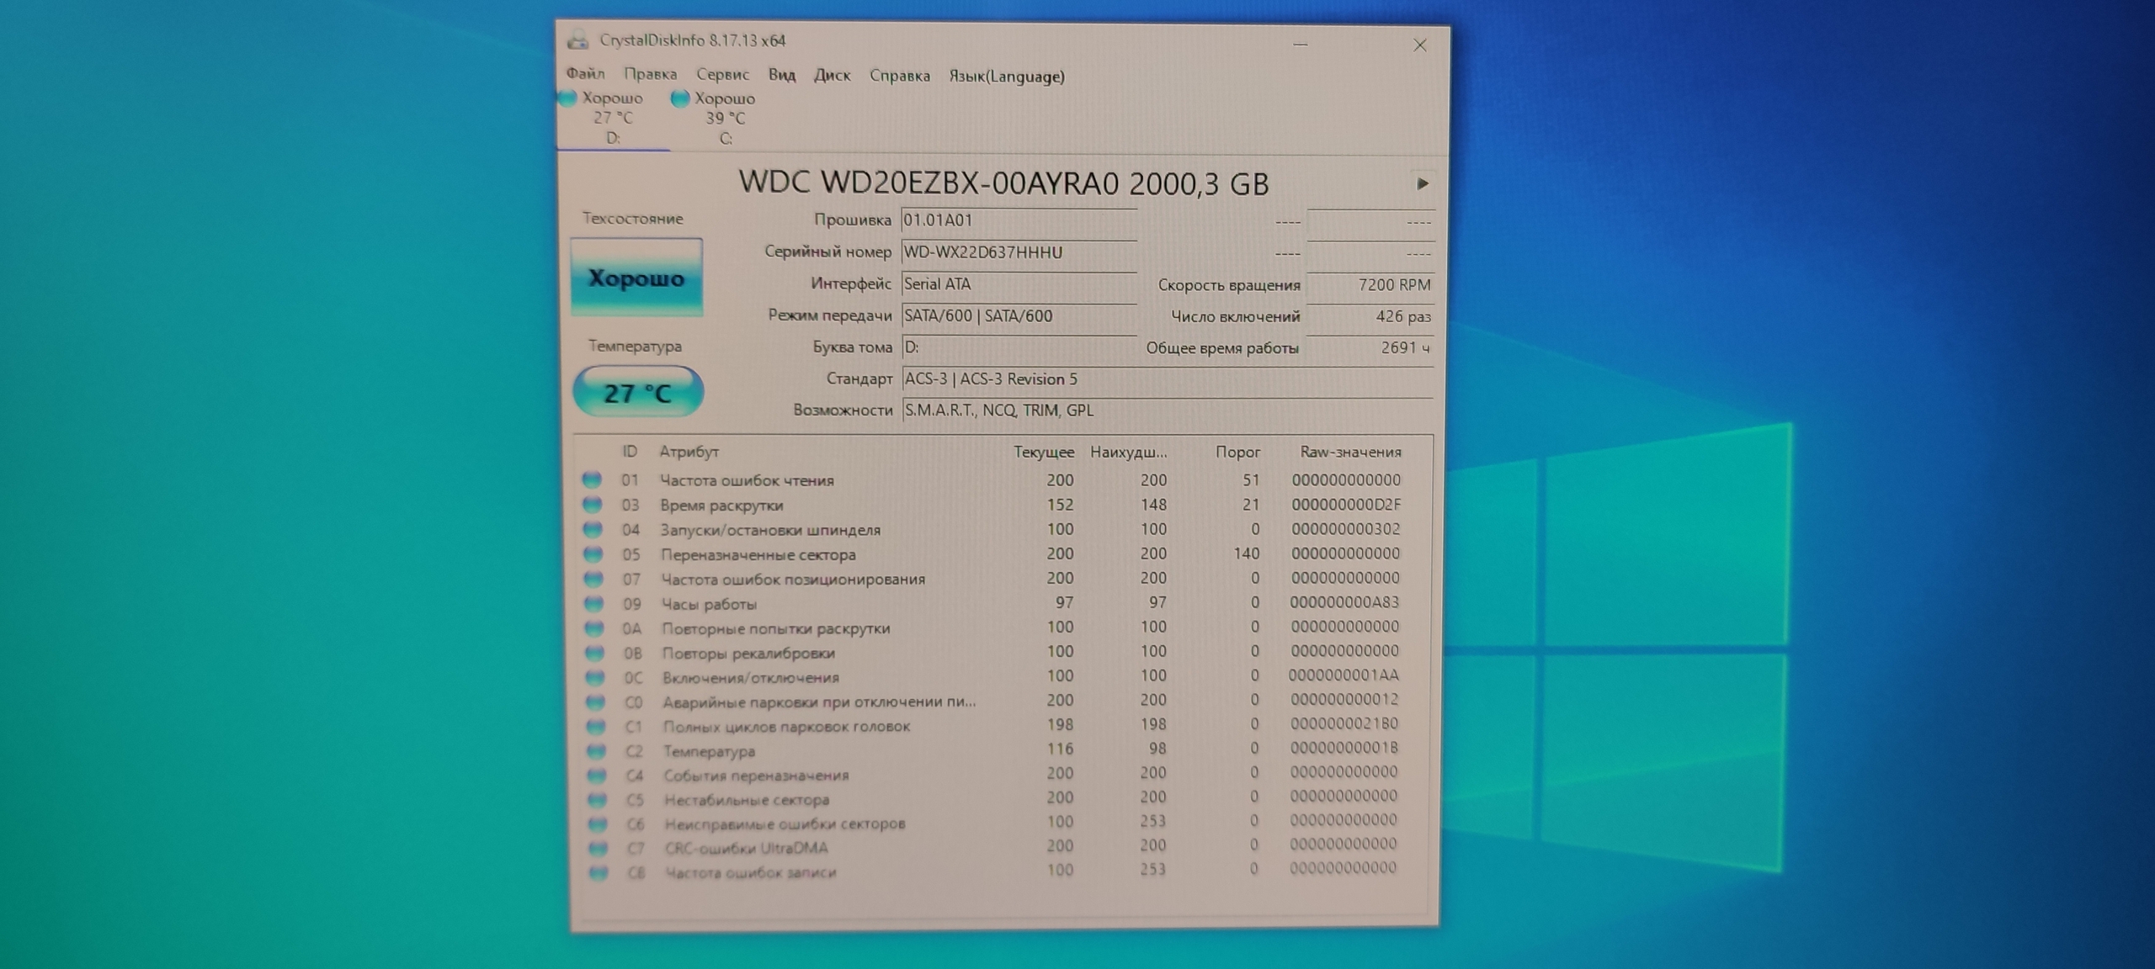Select drive D: tab showing 27 °C
The width and height of the screenshot is (2155, 969).
613,119
